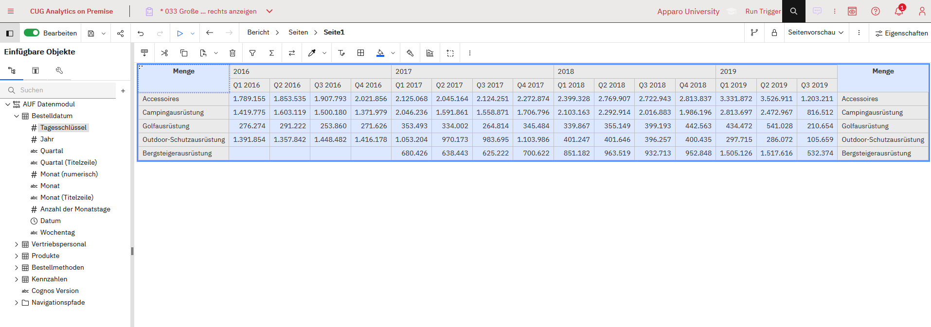Click the summarize sigma icon
Viewport: 931px width, 327px height.
(x=272, y=53)
